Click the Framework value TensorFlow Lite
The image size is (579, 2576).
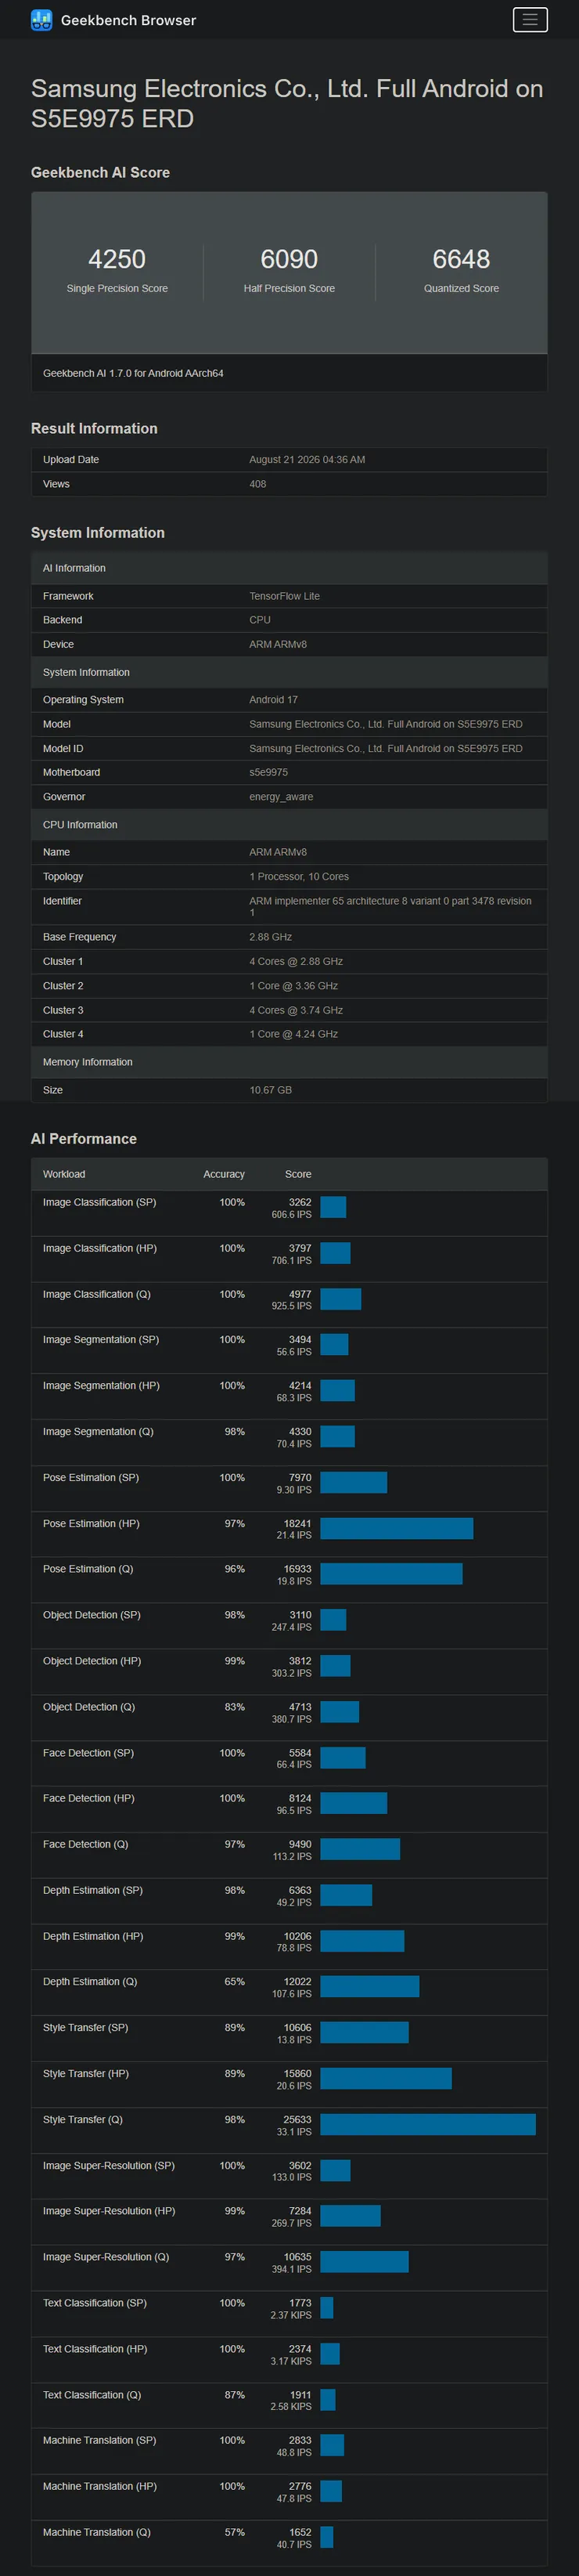(285, 596)
